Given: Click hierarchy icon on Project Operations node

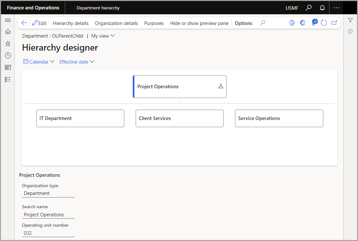Looking at the screenshot, I should [x=221, y=87].
